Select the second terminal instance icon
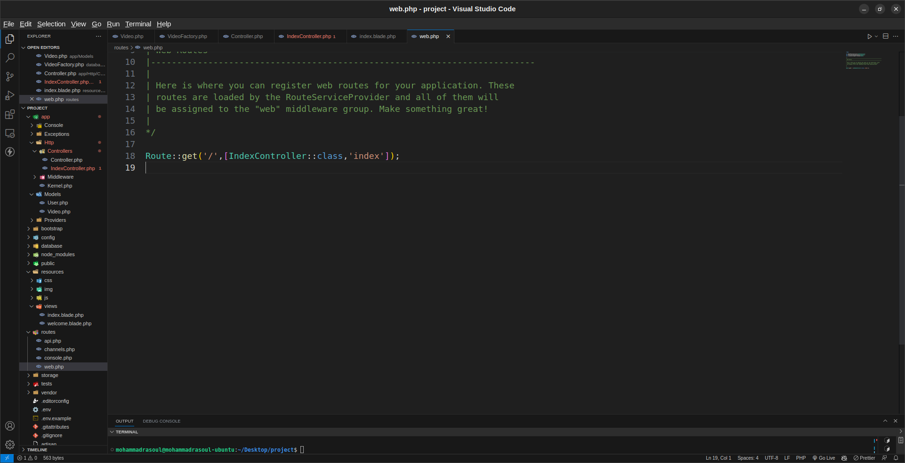Screen dimensions: 905x463 tap(887, 449)
